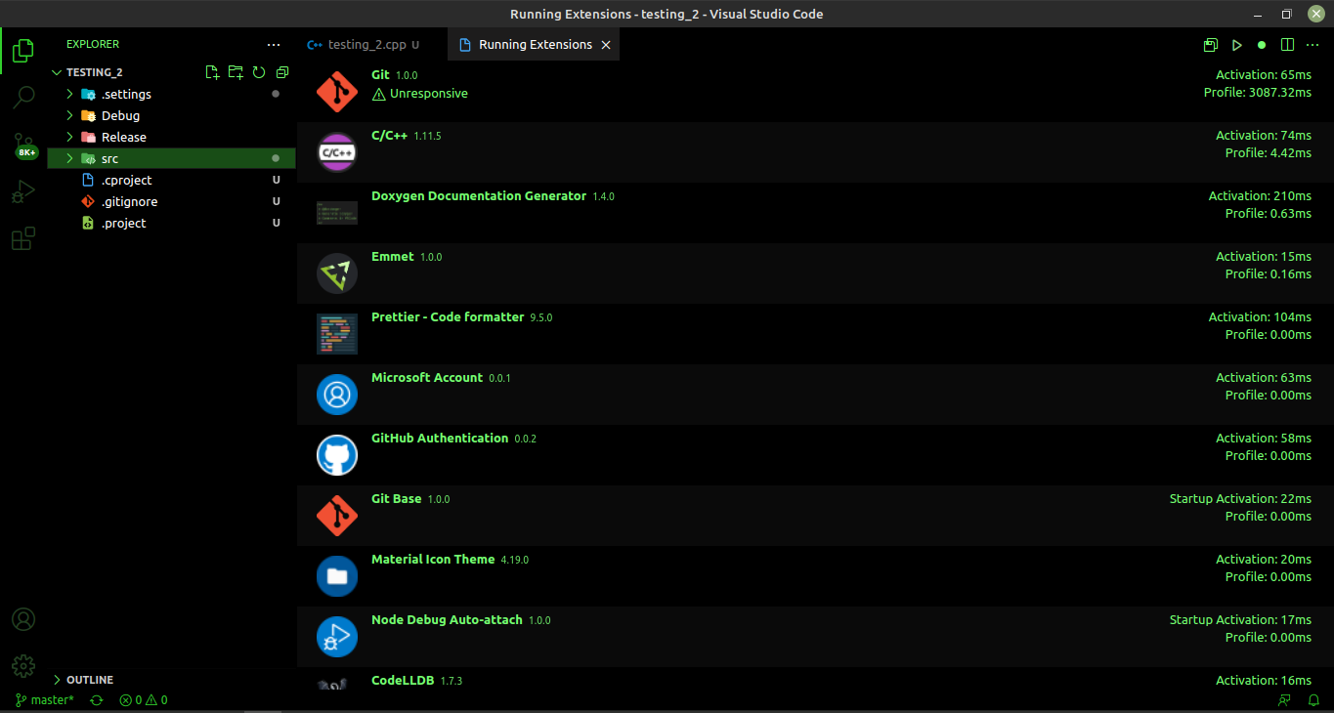The height and width of the screenshot is (713, 1334).
Task: Click the Microsoft Account extension icon
Action: pos(337,395)
